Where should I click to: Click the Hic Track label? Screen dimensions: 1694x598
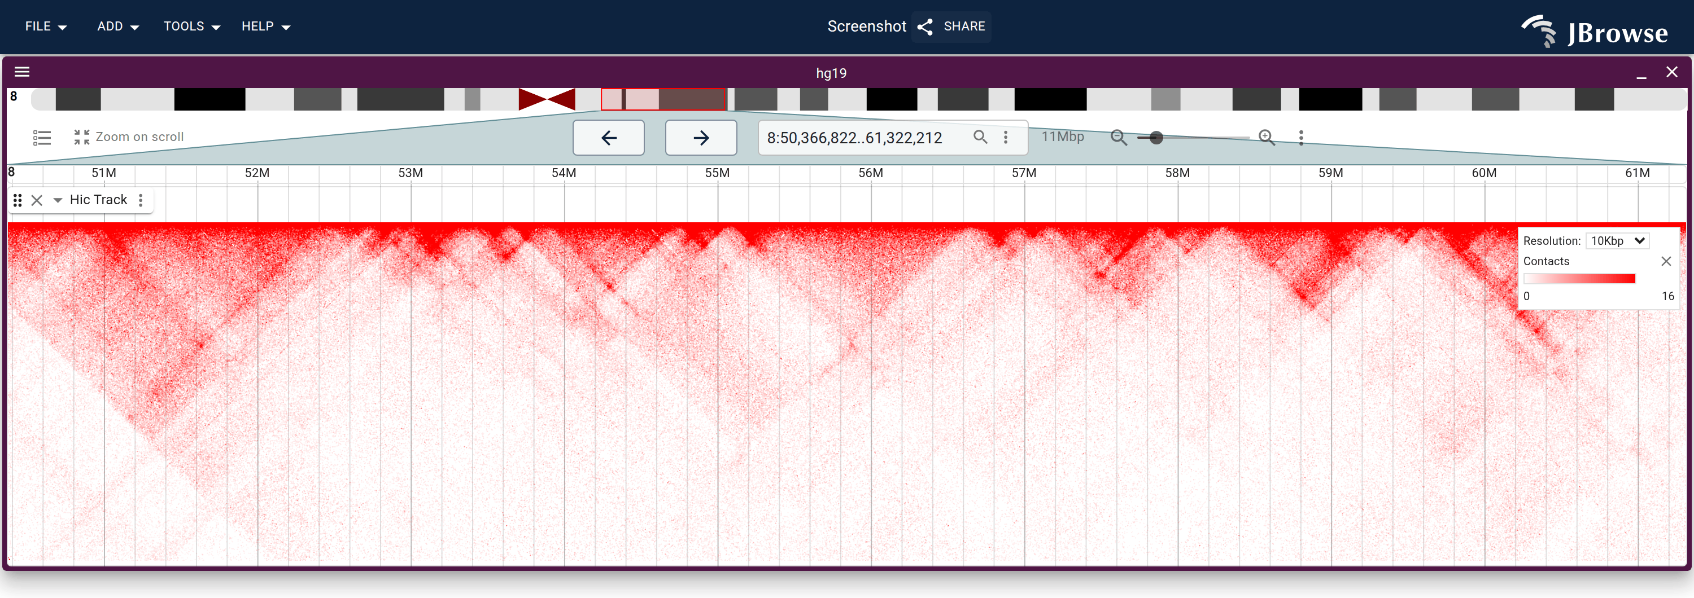[99, 200]
